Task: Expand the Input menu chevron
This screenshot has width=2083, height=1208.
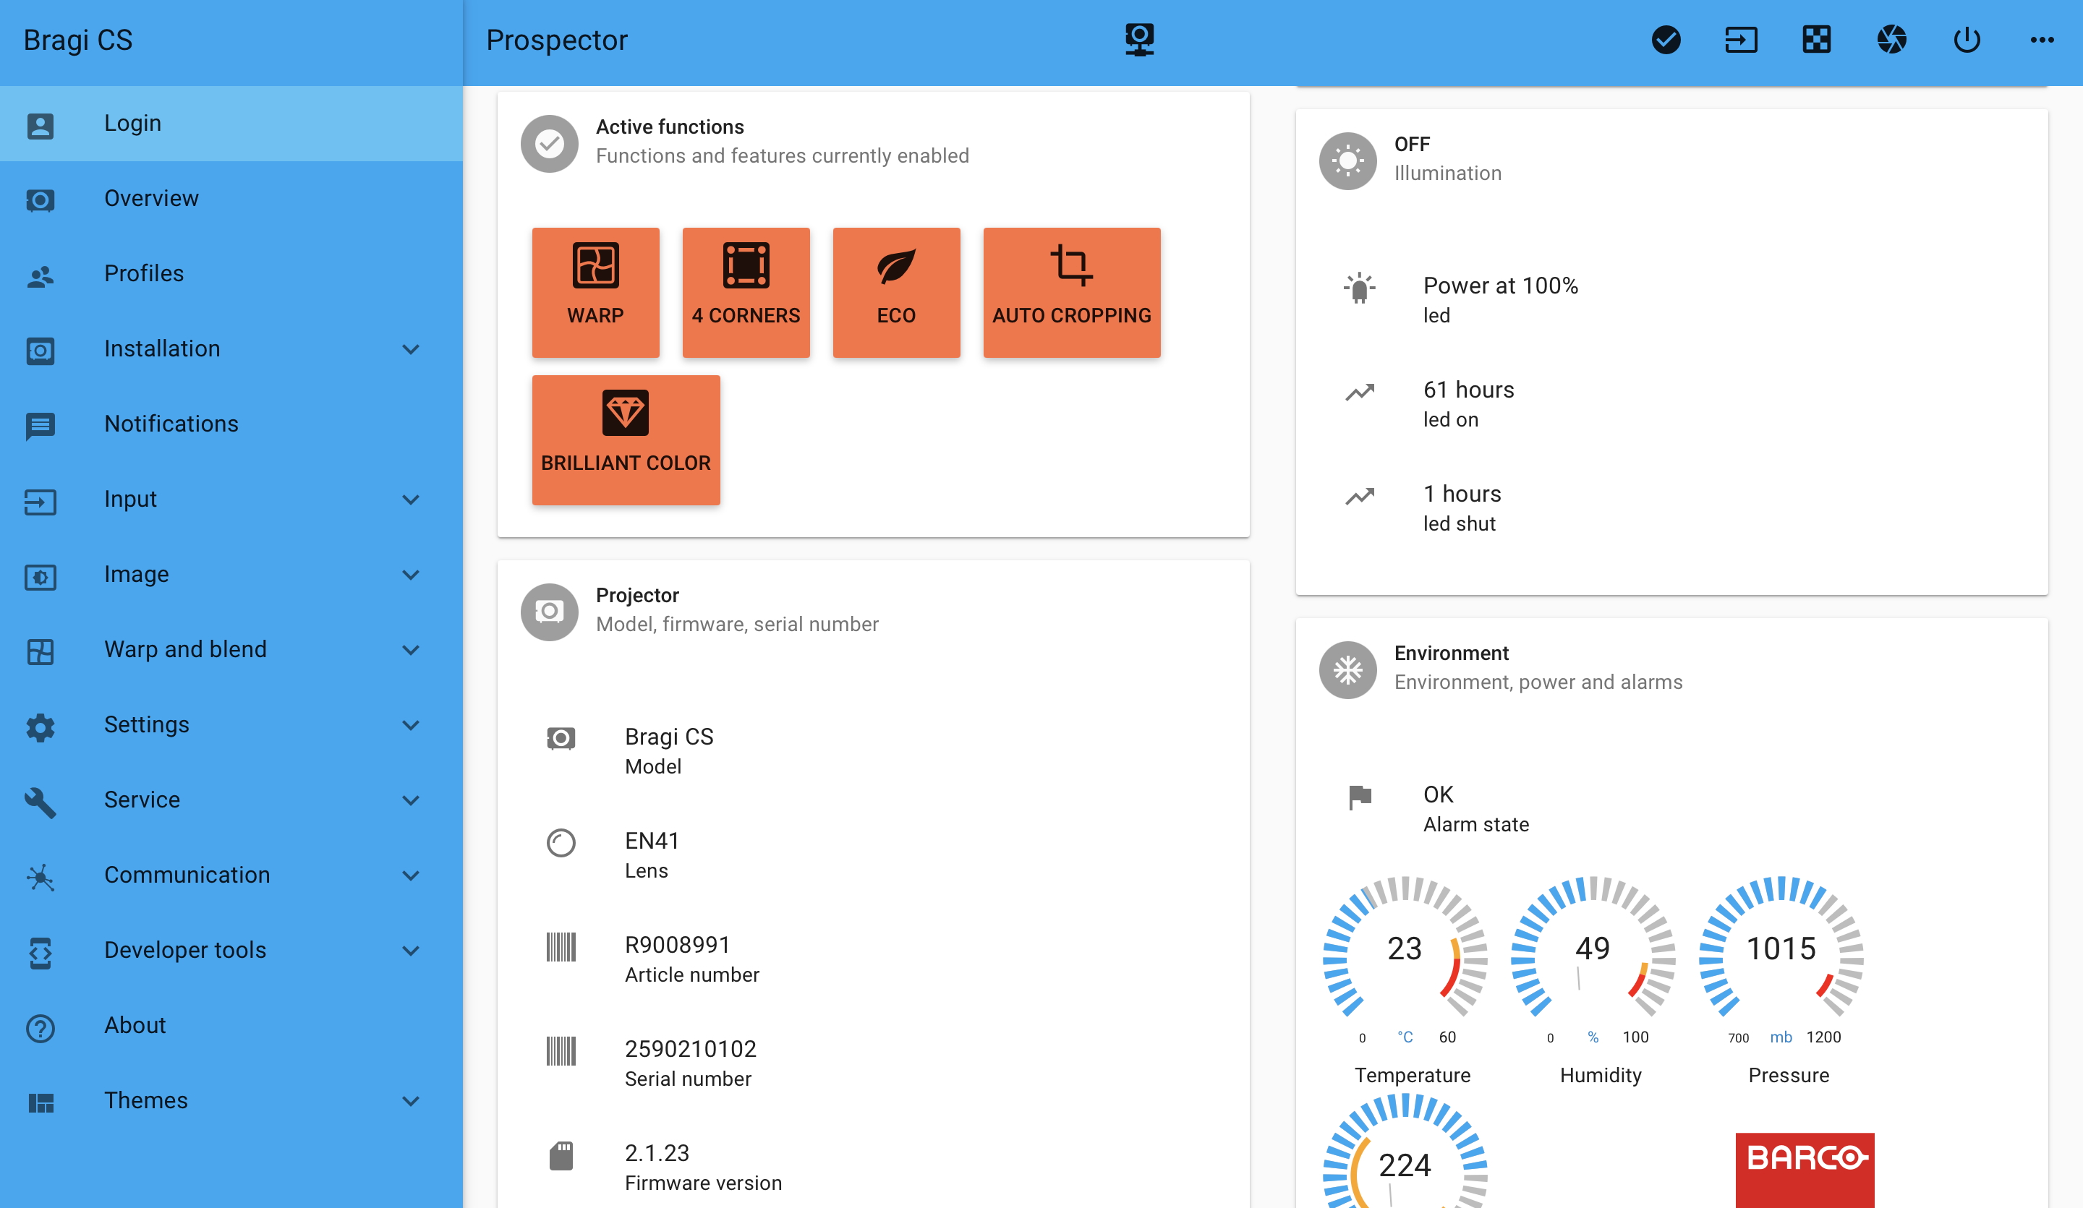Action: (x=411, y=499)
